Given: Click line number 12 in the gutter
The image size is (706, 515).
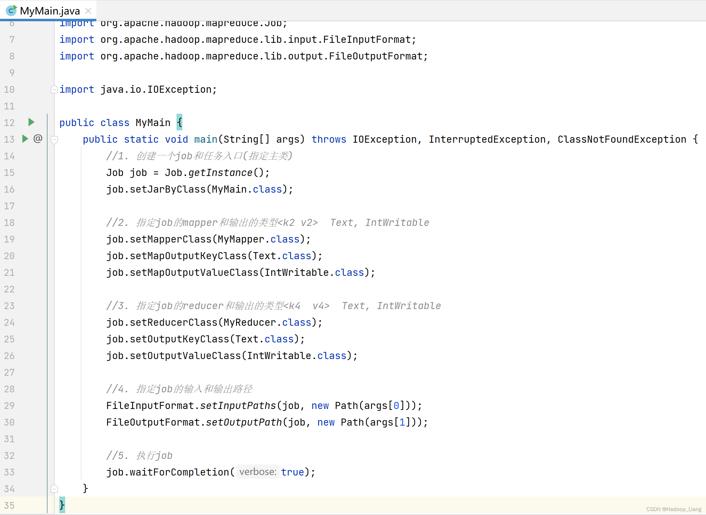Looking at the screenshot, I should tap(9, 123).
